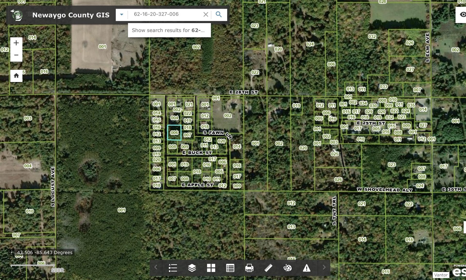Viewport: 466px width, 280px height.
Task: Open the map Legend panel
Action: coord(173,268)
